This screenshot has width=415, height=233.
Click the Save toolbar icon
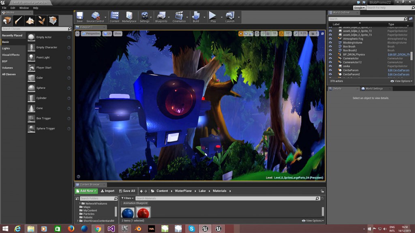click(x=80, y=17)
